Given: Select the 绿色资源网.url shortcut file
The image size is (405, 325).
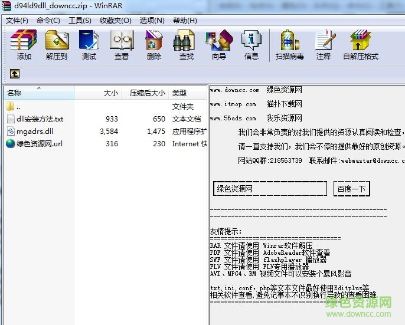Looking at the screenshot, I should (39, 144).
